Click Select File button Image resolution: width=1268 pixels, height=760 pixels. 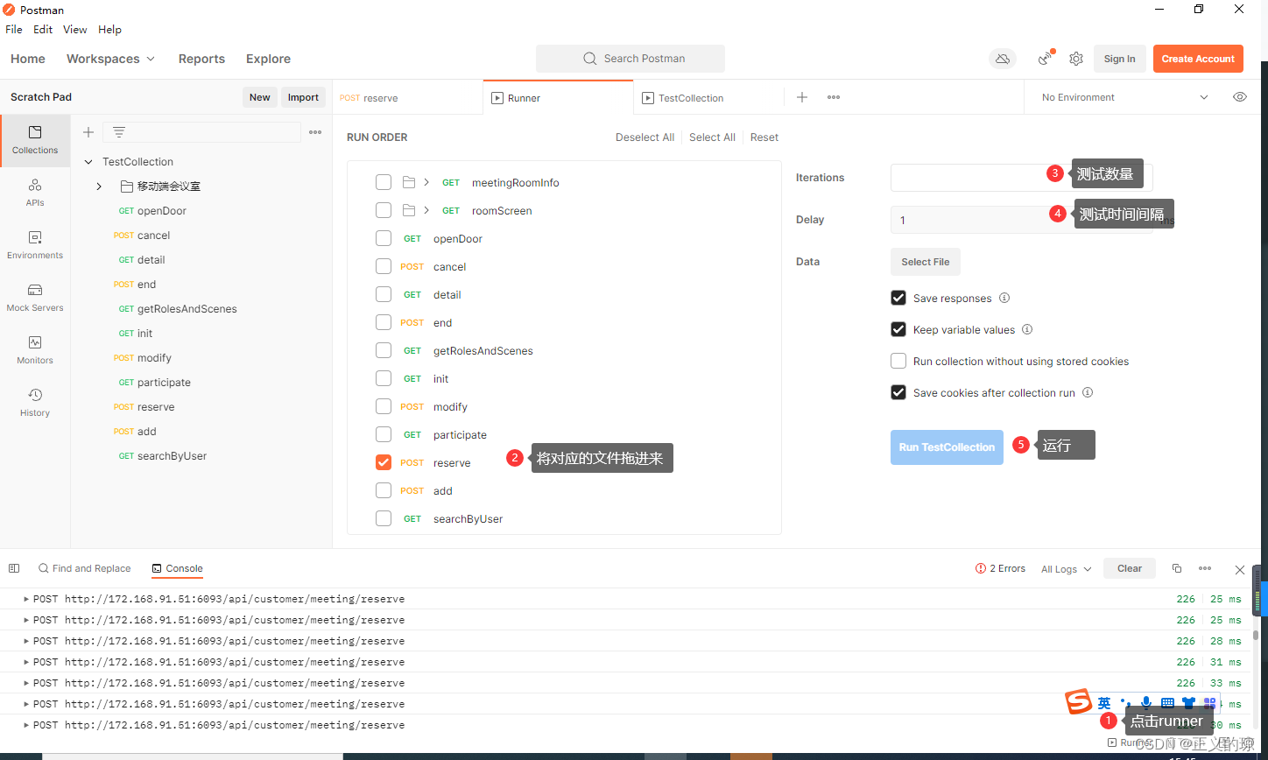pos(926,261)
